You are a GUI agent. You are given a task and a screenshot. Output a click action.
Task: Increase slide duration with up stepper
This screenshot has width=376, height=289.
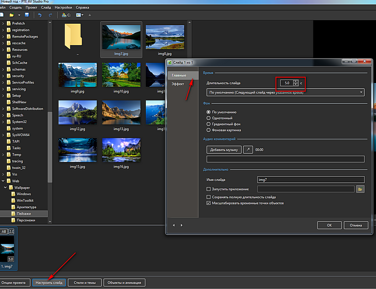(296, 81)
